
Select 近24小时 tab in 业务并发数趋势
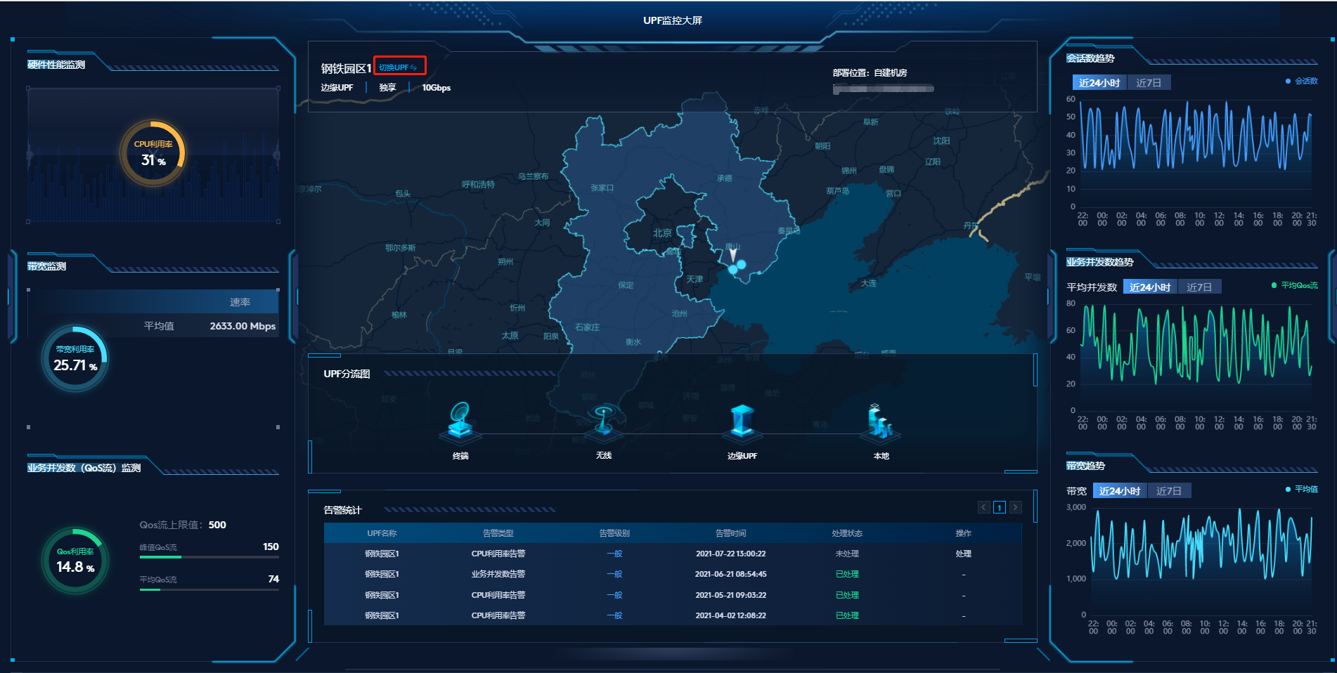coord(1149,287)
